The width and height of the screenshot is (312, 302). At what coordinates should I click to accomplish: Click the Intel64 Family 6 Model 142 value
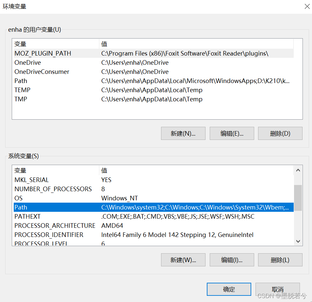point(177,235)
